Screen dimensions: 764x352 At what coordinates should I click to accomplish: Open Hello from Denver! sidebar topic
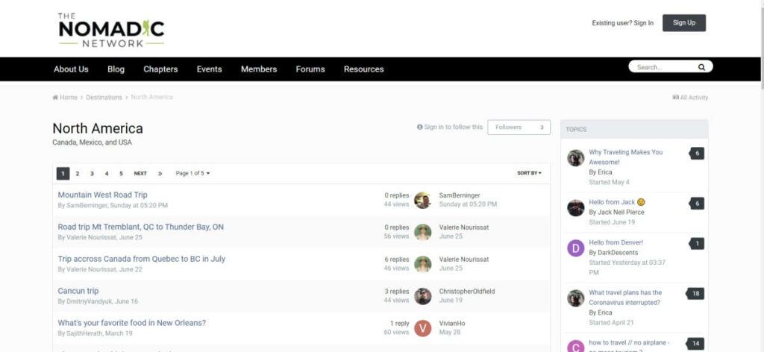pyautogui.click(x=616, y=242)
